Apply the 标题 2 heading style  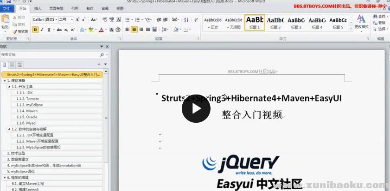275,22
